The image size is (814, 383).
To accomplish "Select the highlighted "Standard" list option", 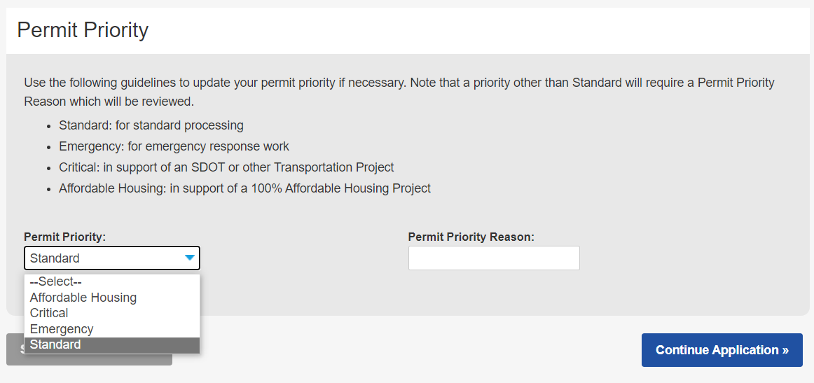I will point(55,344).
